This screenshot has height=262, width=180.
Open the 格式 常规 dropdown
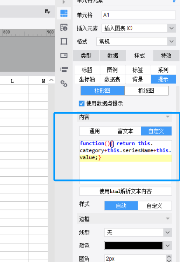172,41
